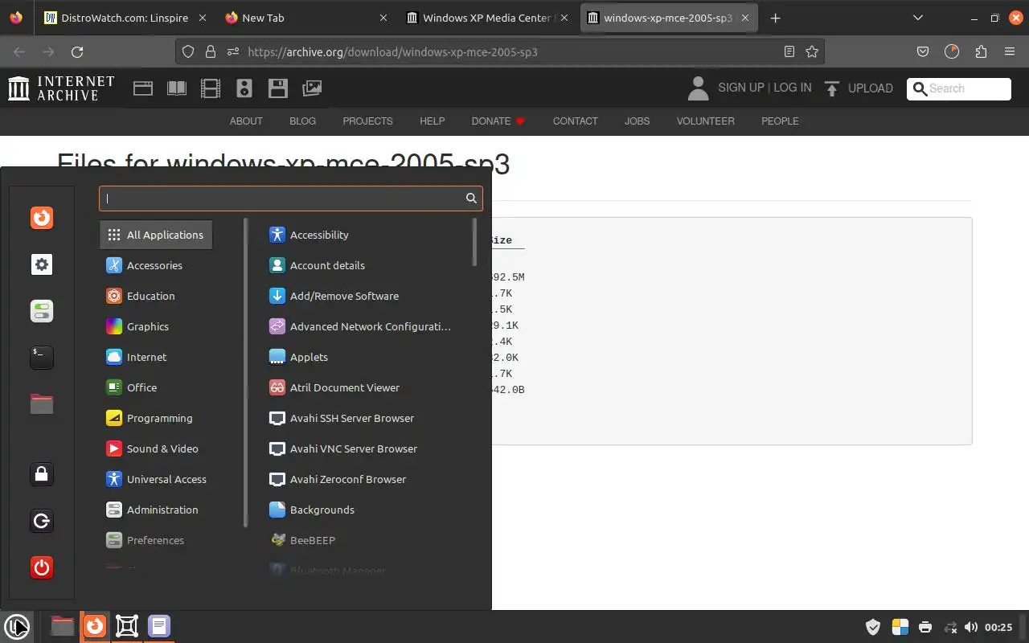Open Archive video film icon
This screenshot has height=643, width=1029.
[211, 88]
